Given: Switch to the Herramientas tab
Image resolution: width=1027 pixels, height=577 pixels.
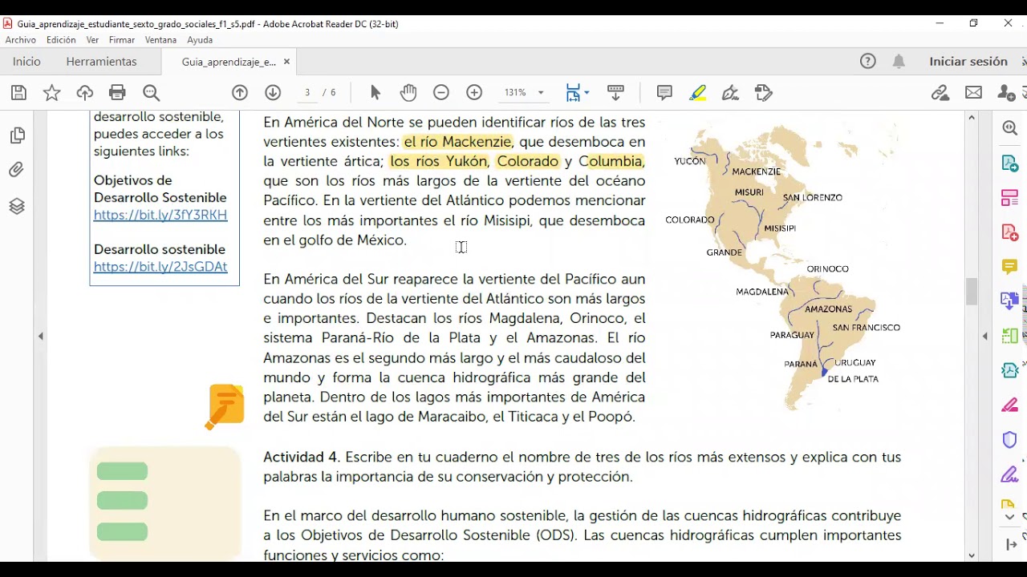Looking at the screenshot, I should 102,62.
